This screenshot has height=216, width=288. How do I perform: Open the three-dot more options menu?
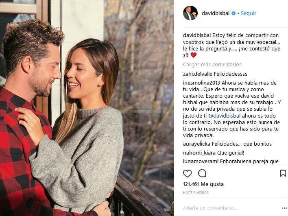coord(284,208)
